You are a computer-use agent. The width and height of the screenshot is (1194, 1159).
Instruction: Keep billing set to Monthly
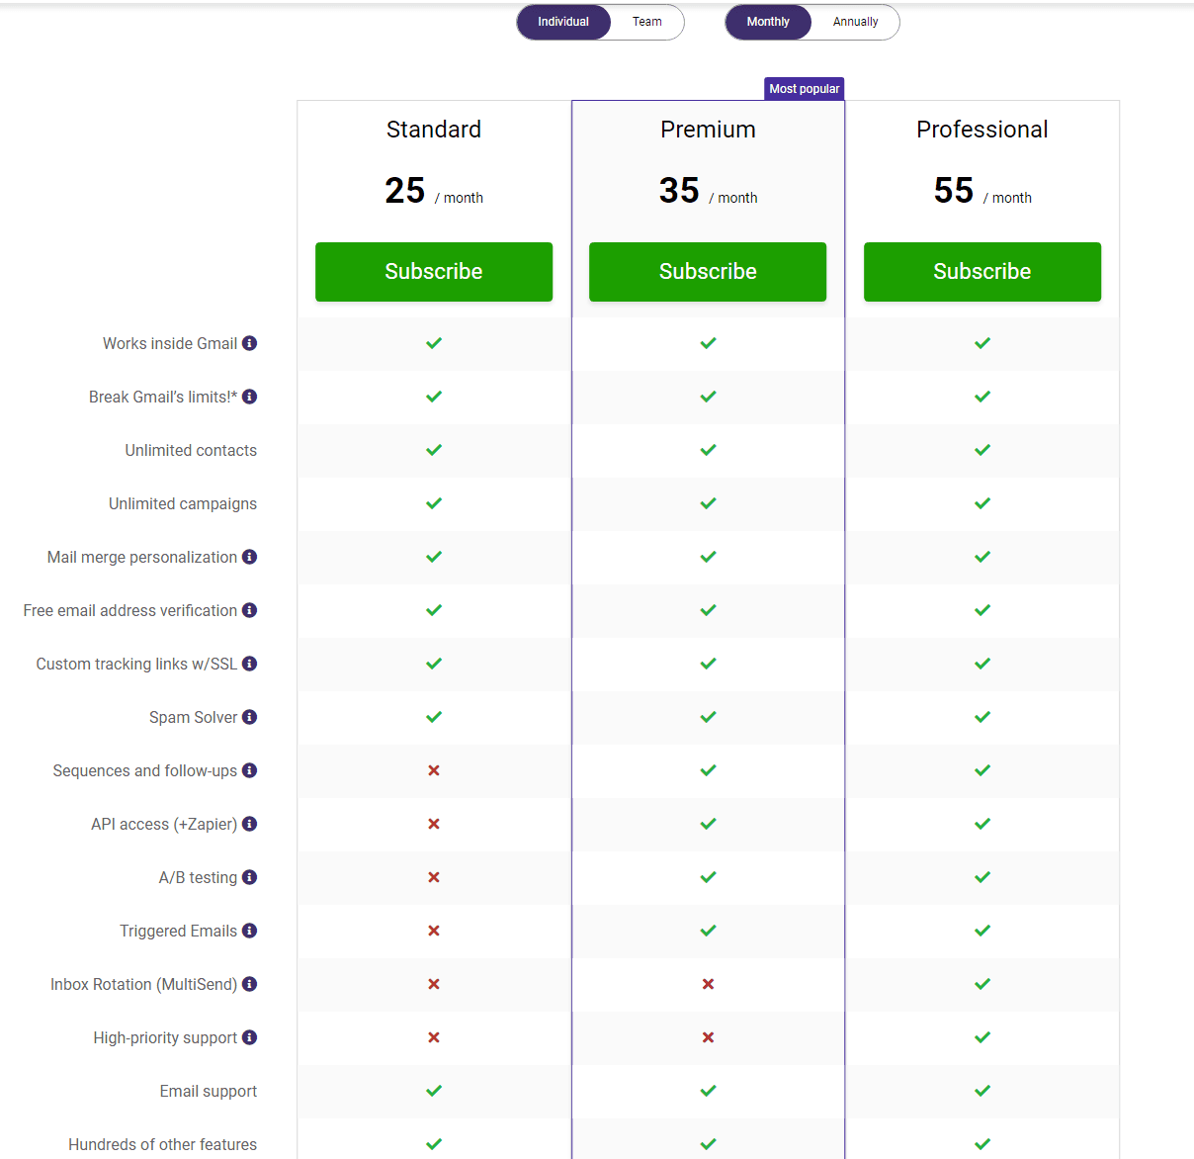[768, 21]
